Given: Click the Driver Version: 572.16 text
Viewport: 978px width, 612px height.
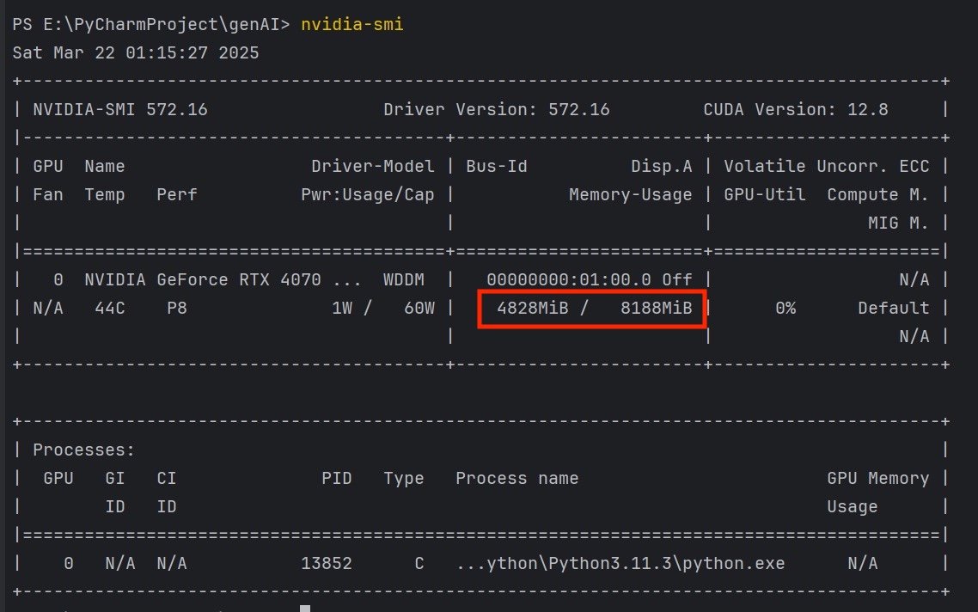Looking at the screenshot, I should tap(496, 109).
